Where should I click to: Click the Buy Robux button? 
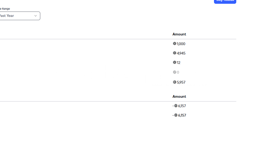point(225,1)
